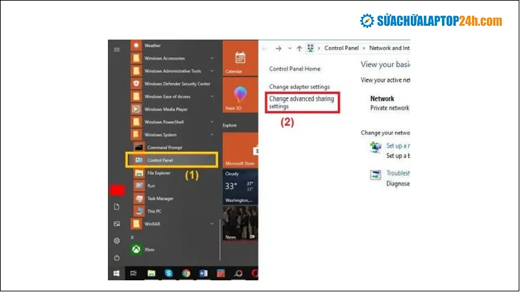Click the Start menu app list scrollbar
The image size is (520, 292).
click(220, 239)
